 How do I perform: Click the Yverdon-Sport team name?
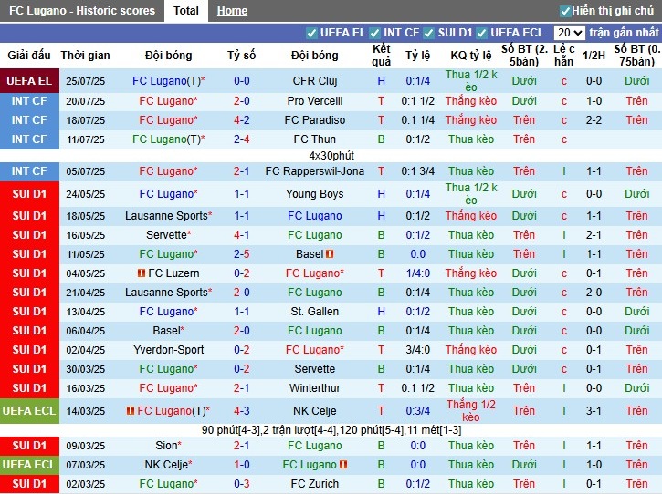point(168,350)
